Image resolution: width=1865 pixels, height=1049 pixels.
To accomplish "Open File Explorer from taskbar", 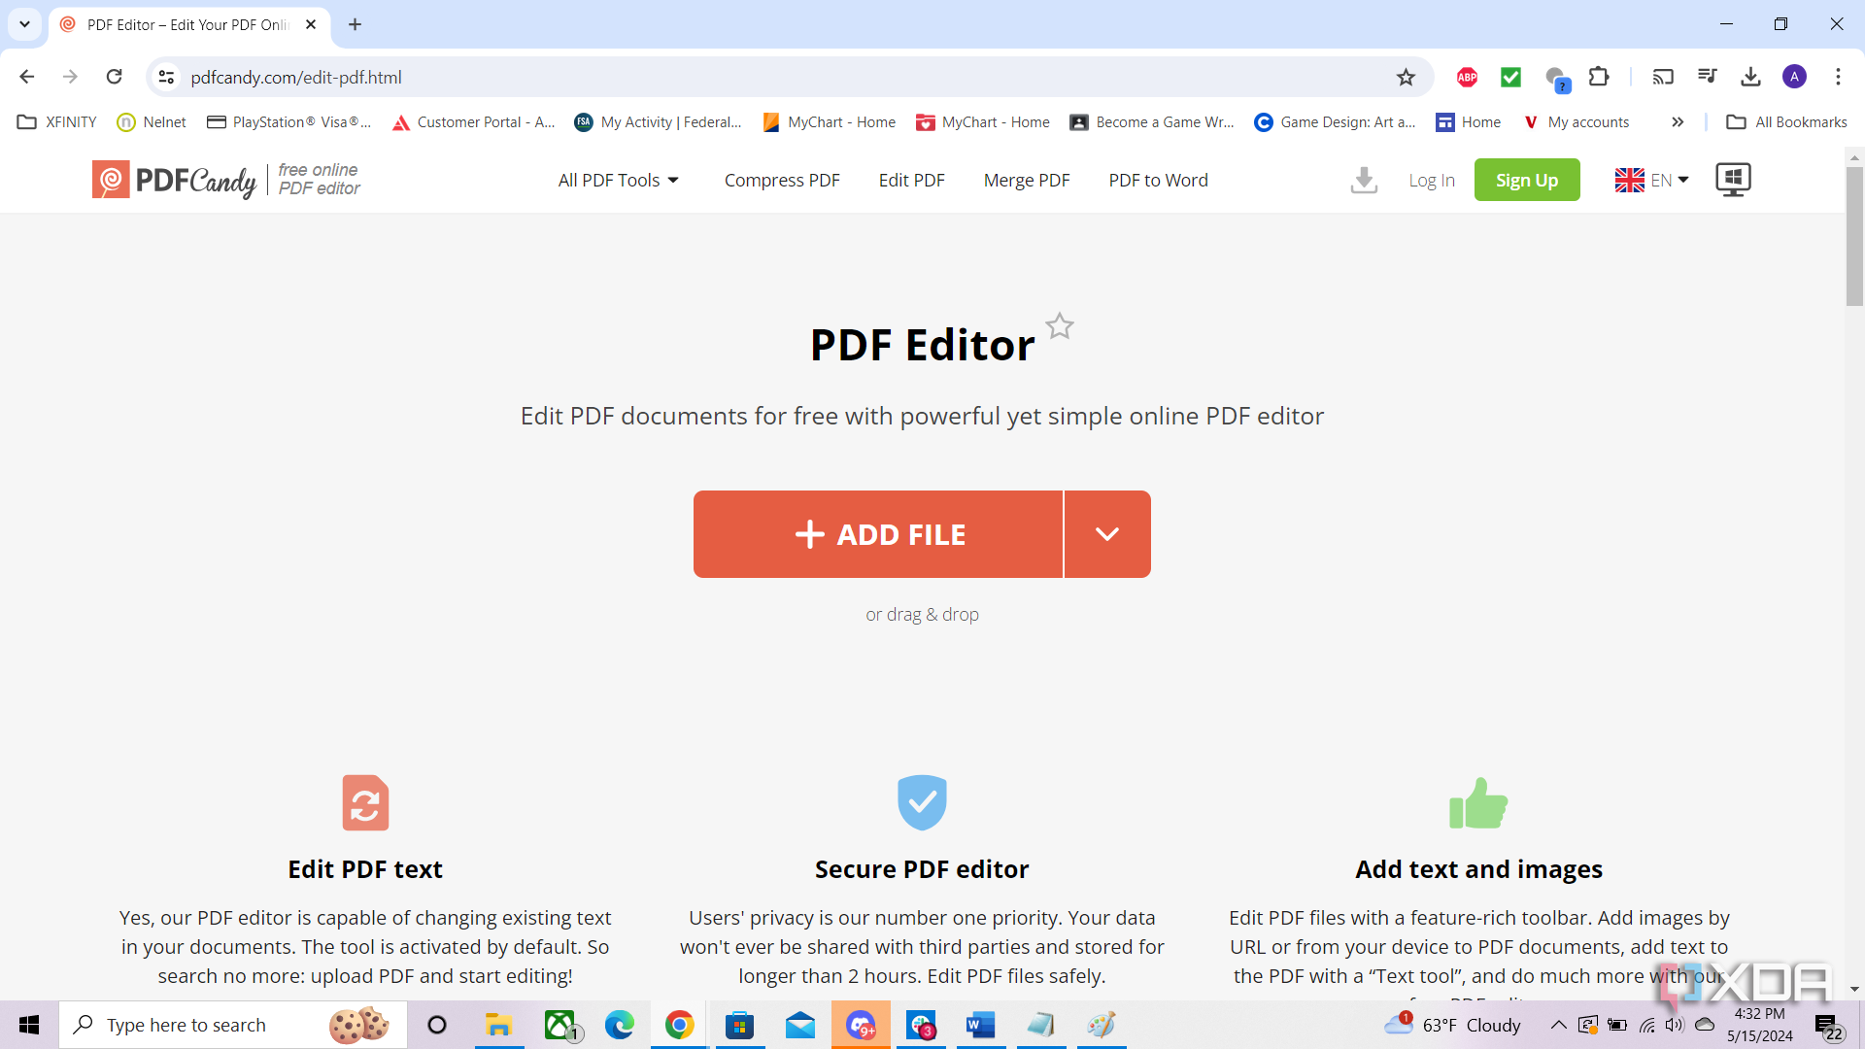I will 498,1025.
